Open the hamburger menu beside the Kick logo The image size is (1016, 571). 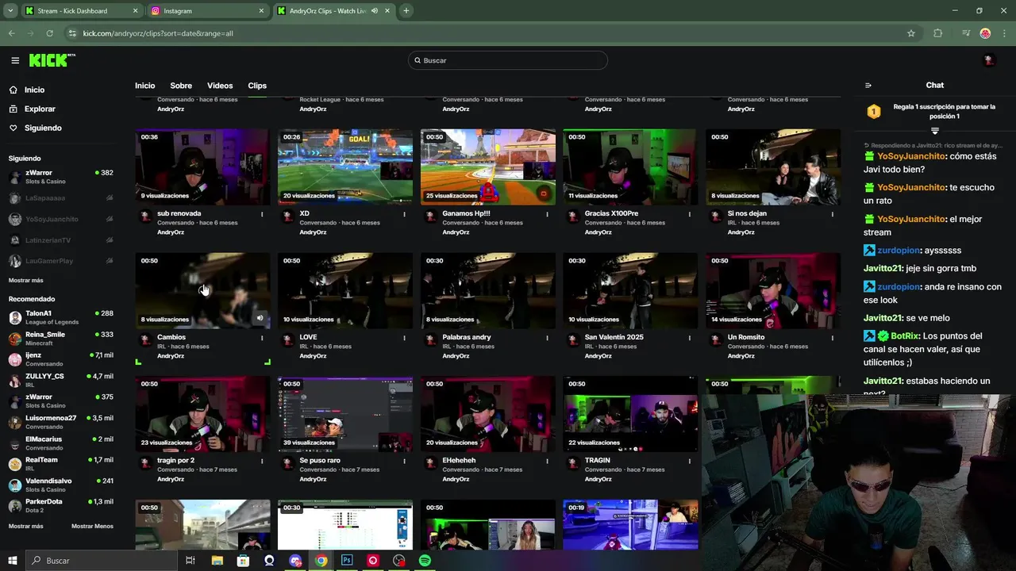click(x=15, y=60)
